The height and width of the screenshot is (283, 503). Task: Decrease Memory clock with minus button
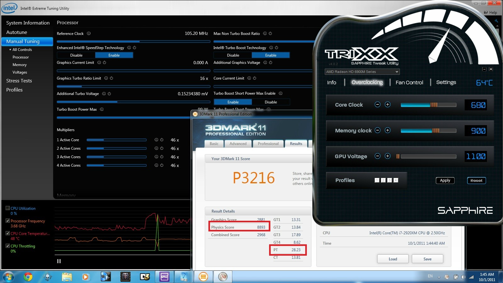click(378, 130)
